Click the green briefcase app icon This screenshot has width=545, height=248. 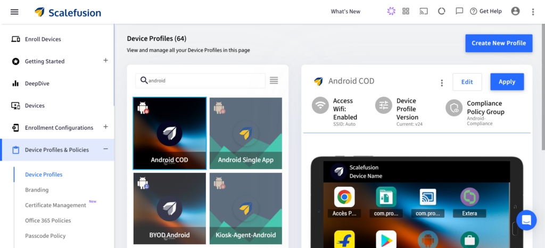click(x=469, y=240)
